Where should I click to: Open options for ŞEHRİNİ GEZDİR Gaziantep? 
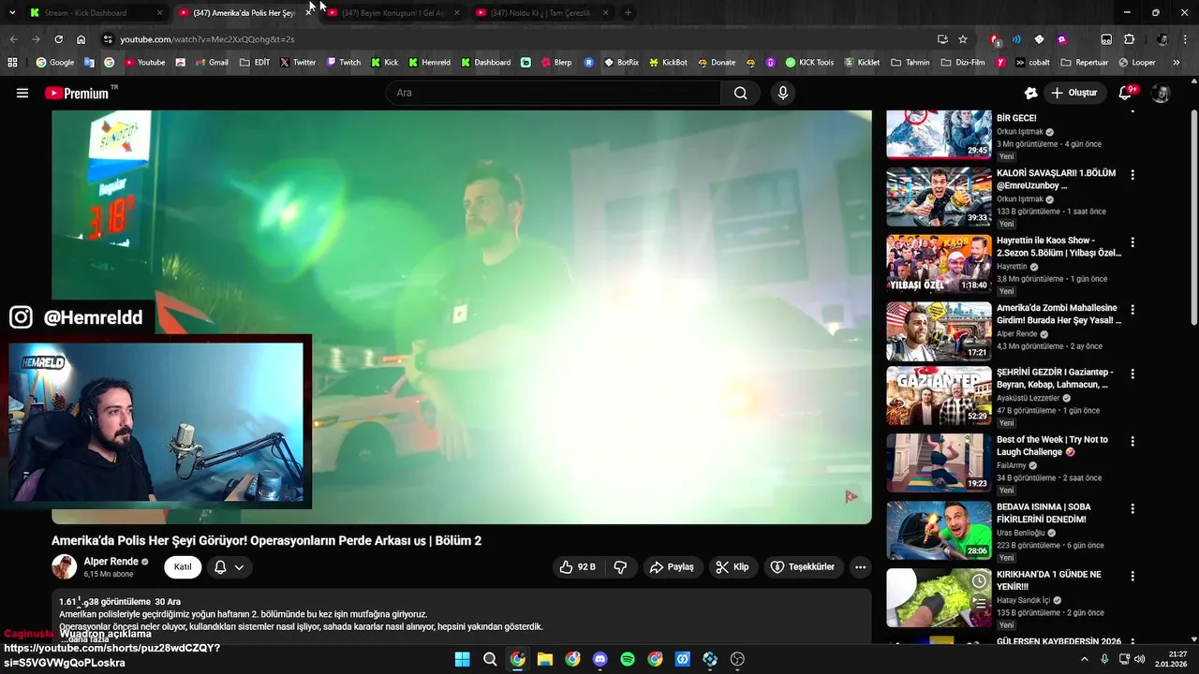1132,374
